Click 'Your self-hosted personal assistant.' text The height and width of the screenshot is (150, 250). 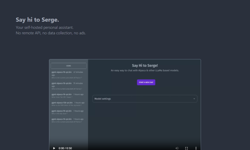point(44,28)
